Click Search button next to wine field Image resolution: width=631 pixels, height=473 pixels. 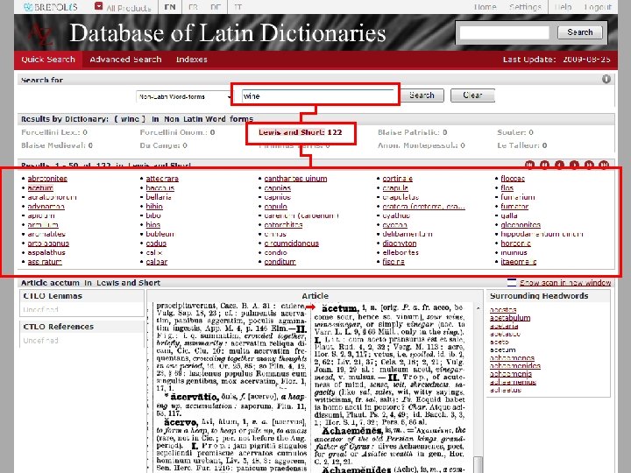click(x=422, y=95)
